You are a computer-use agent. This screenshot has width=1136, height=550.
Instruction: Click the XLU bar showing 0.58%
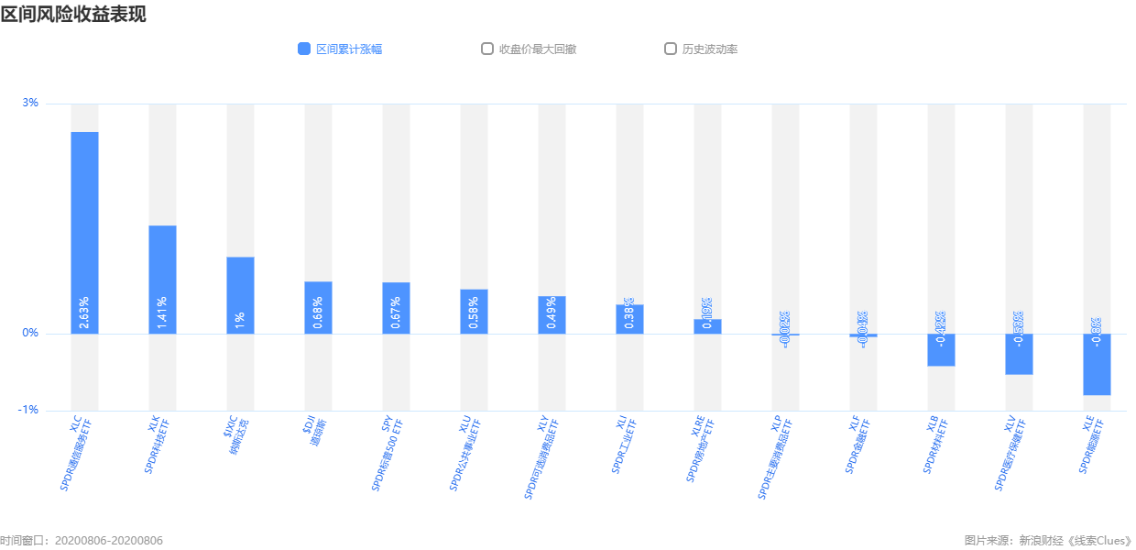point(474,312)
